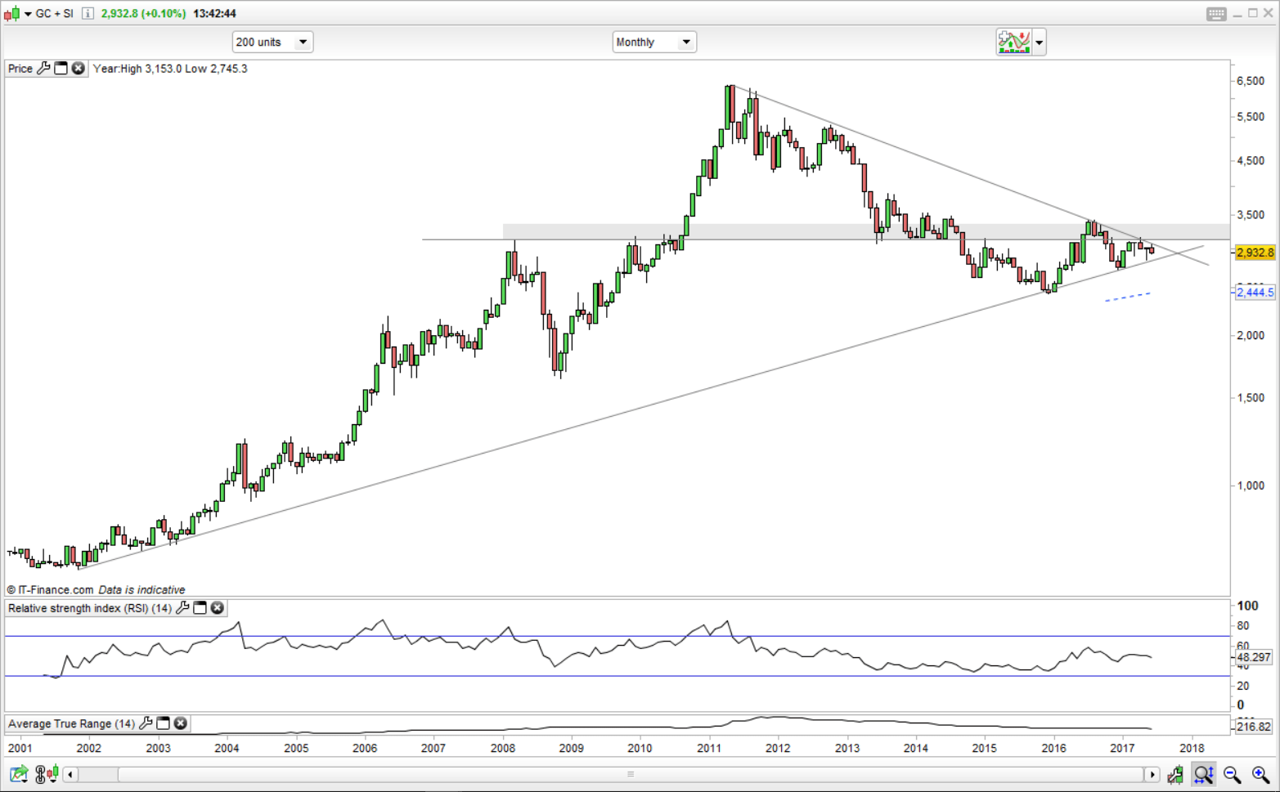Open the add indicators toolbar button
Screen dimensions: 1280x792
click(1013, 42)
